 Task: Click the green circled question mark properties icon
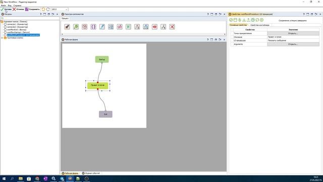click(253, 20)
